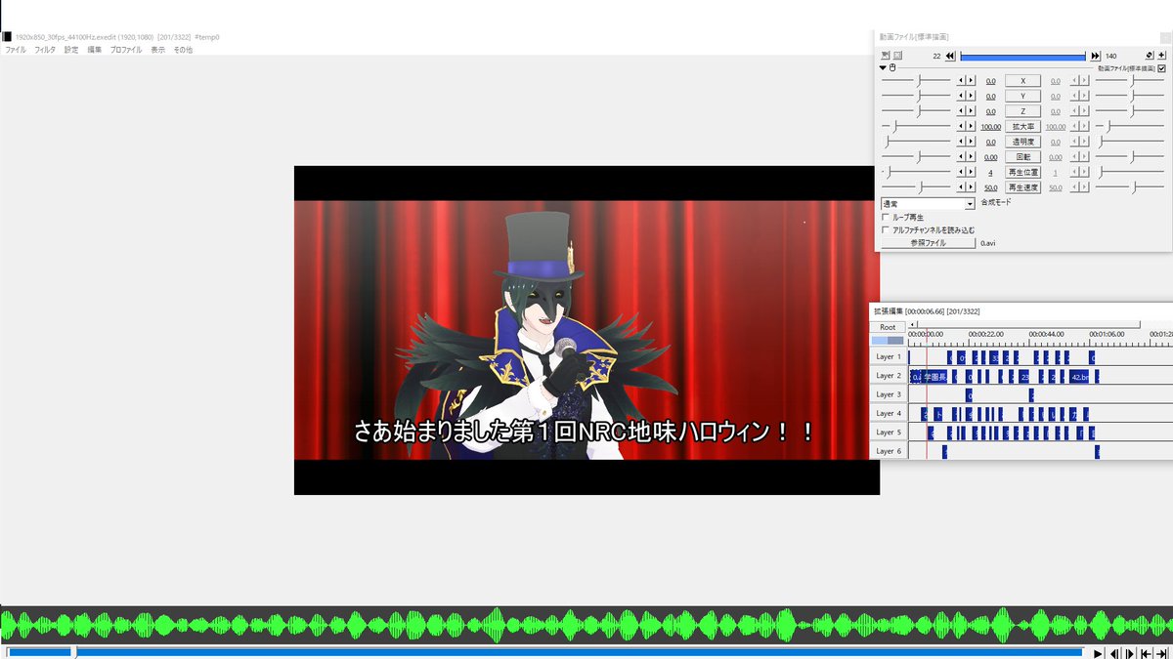The width and height of the screenshot is (1173, 659).
Task: Click the X movement button
Action: pyautogui.click(x=1023, y=81)
